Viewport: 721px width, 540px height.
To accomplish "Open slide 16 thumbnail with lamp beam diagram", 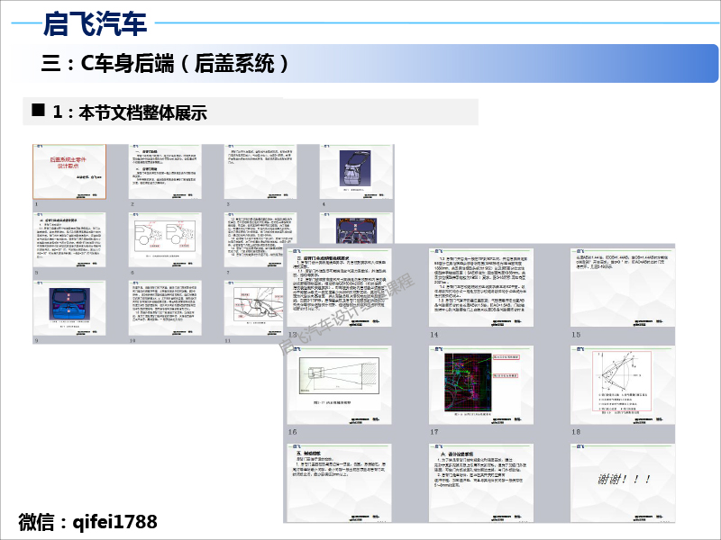I will tap(340, 385).
